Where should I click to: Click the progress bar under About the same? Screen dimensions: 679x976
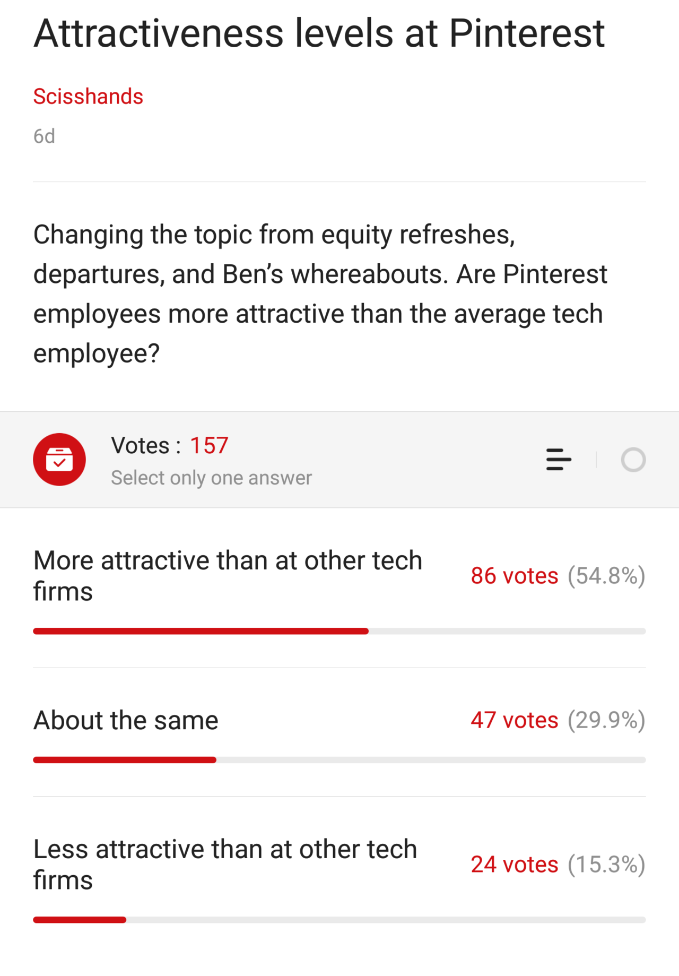click(339, 759)
